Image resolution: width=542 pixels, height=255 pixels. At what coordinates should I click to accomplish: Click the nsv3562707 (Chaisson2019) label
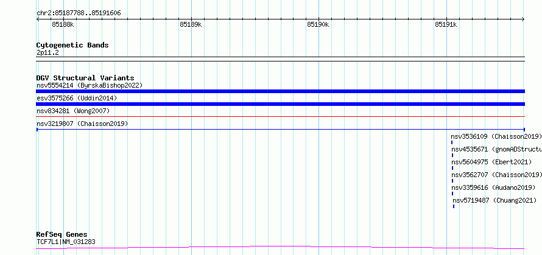[496, 175]
